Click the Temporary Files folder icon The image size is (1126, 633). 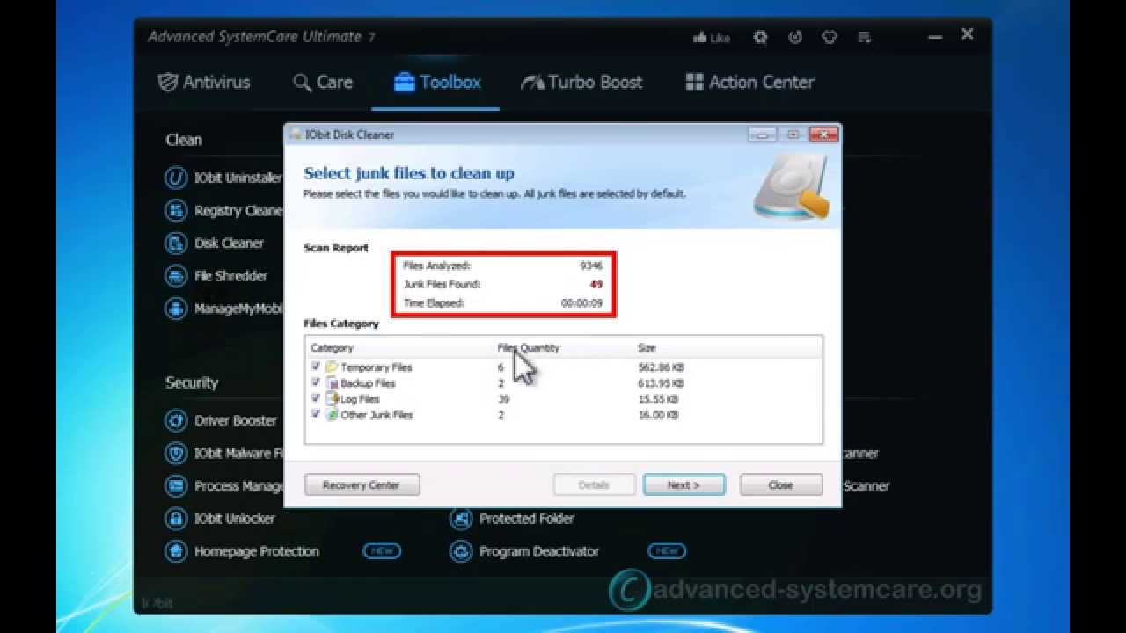pyautogui.click(x=332, y=367)
